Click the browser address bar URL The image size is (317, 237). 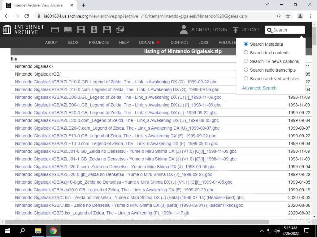[145, 16]
